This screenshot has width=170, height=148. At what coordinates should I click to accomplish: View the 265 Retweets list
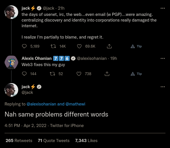coord(19,141)
